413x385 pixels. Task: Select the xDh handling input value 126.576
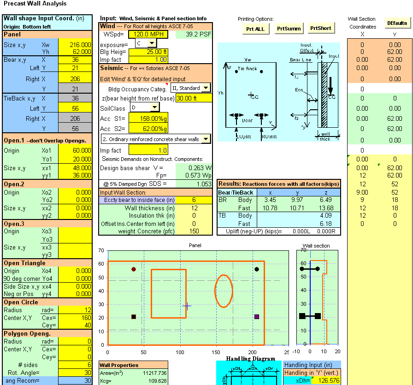pyautogui.click(x=327, y=380)
